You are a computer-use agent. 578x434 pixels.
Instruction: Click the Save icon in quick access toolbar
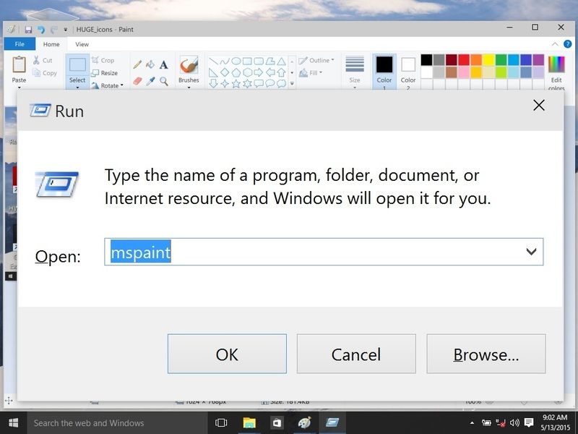pyautogui.click(x=28, y=29)
